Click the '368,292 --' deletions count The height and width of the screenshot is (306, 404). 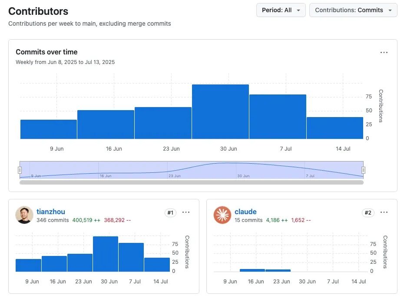point(117,220)
